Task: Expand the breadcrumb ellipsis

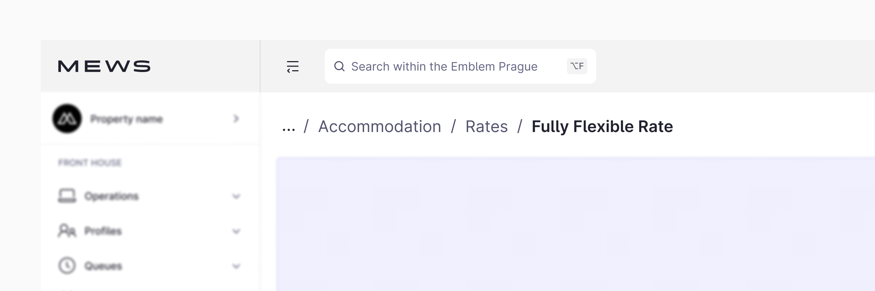Action: (x=289, y=128)
